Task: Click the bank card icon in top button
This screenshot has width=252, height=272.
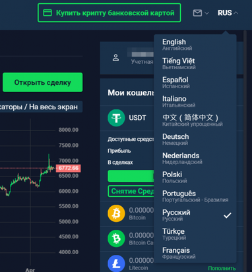Action: [x=47, y=13]
